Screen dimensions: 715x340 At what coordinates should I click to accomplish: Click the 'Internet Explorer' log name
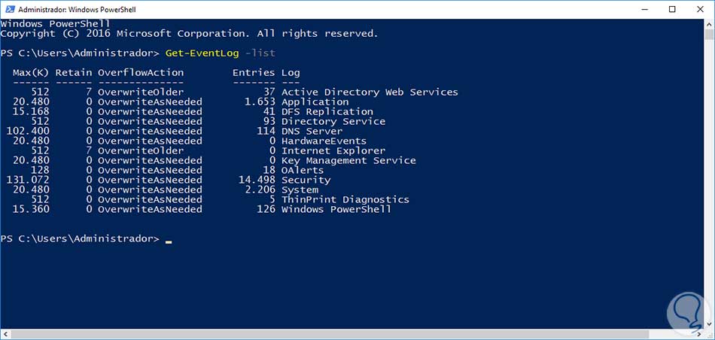333,151
